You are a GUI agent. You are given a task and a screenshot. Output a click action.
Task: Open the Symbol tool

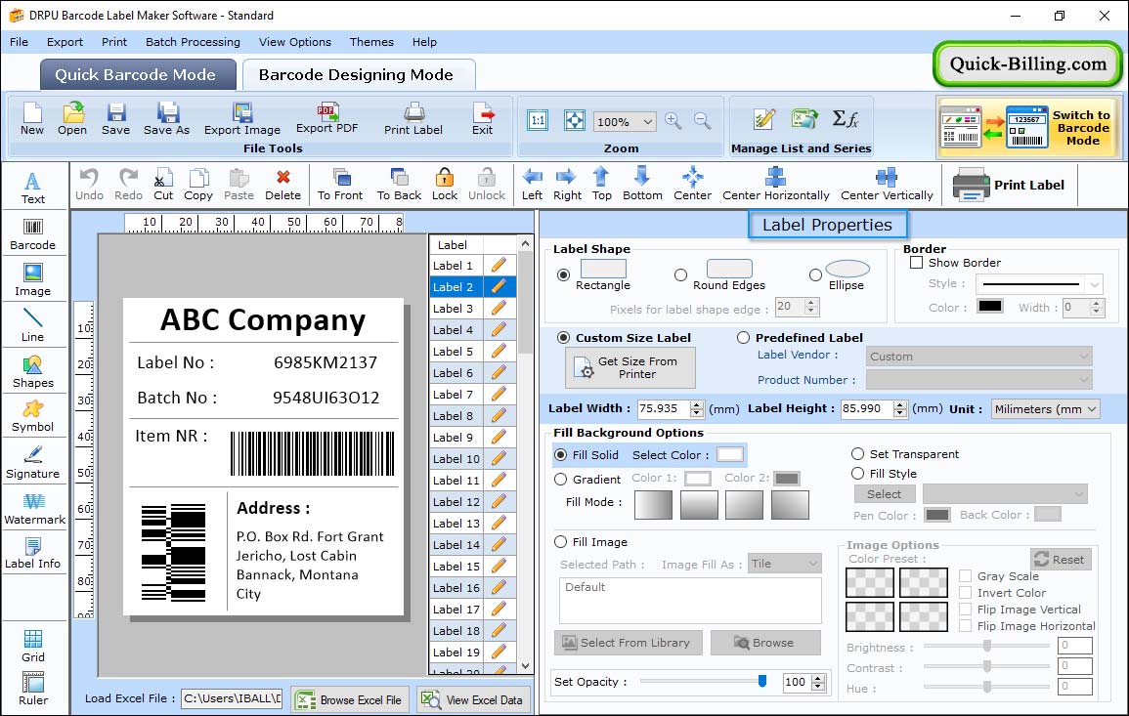click(x=33, y=417)
